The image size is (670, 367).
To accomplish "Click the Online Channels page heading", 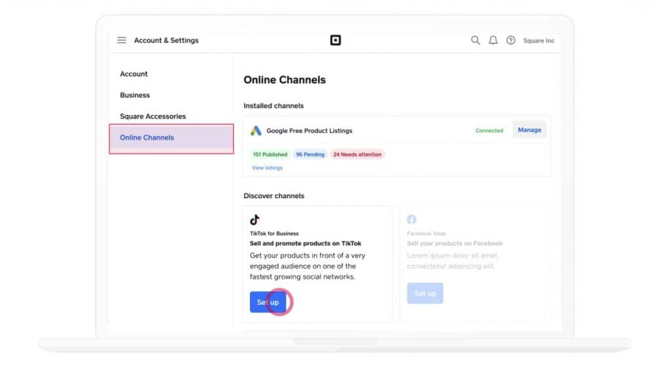I will (x=285, y=80).
